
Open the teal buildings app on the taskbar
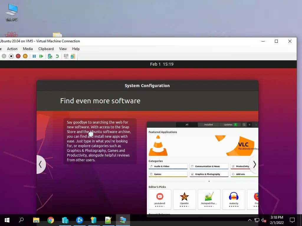click(65, 220)
